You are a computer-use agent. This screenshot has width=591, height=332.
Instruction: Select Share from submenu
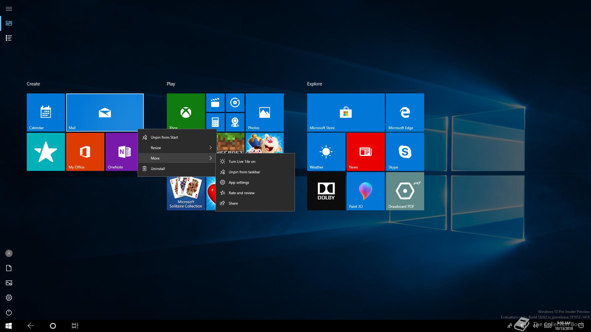255,203
